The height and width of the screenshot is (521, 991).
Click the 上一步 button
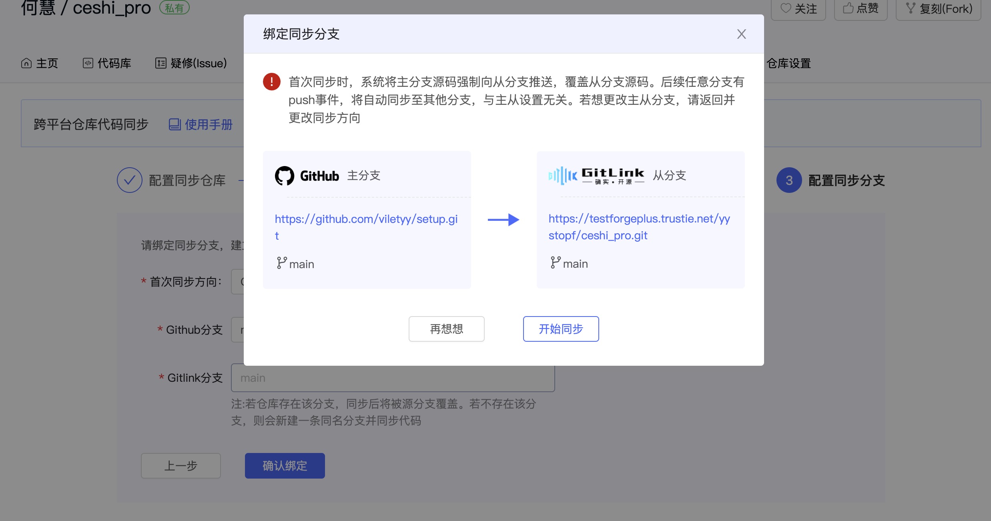(181, 466)
